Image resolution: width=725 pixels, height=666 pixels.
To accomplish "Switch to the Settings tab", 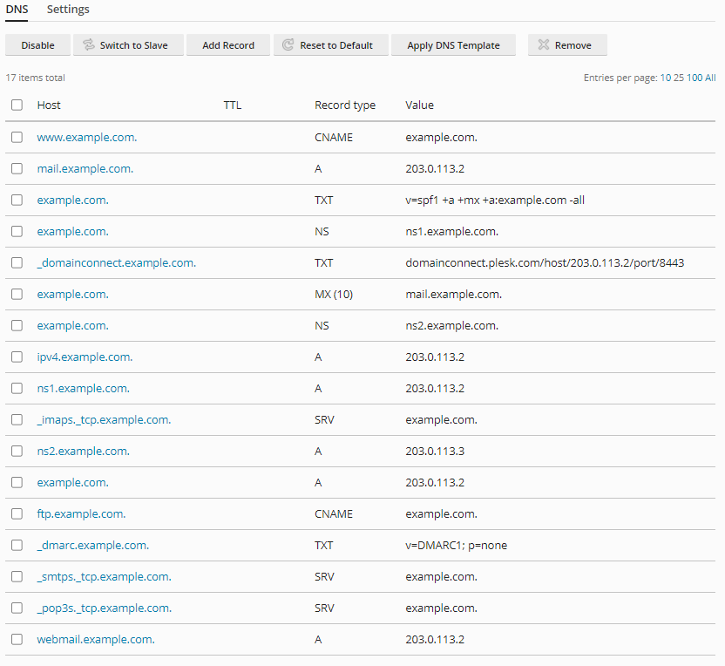I will (68, 10).
